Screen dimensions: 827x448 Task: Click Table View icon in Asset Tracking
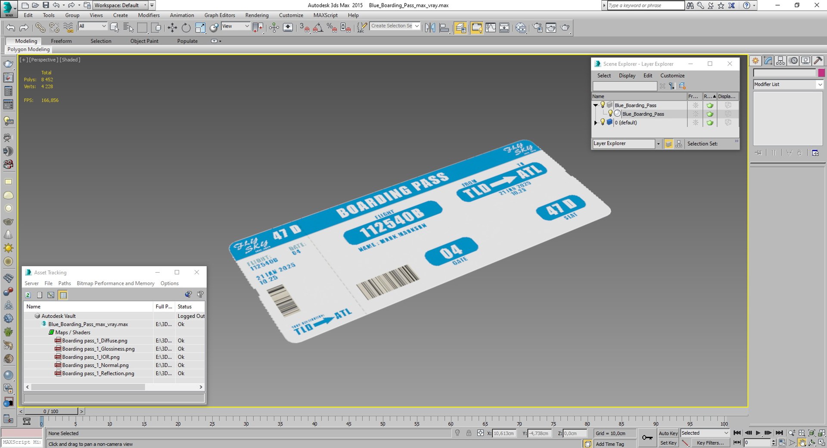[x=63, y=295]
